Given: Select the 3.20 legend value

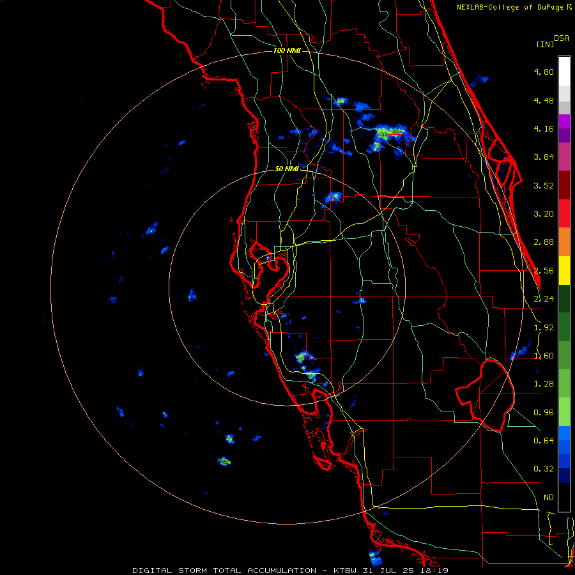Looking at the screenshot, I should pos(544,214).
